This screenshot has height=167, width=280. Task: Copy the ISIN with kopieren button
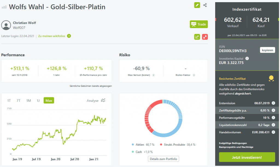coord(267,50)
